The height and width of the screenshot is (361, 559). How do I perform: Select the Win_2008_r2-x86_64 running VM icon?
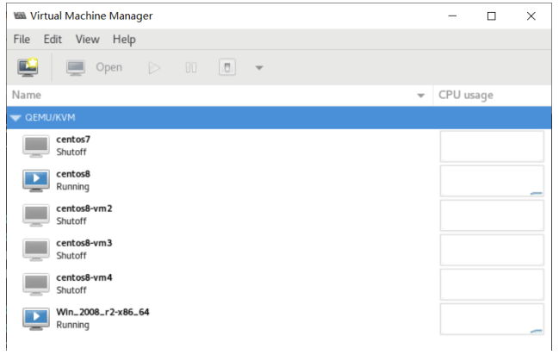[36, 318]
